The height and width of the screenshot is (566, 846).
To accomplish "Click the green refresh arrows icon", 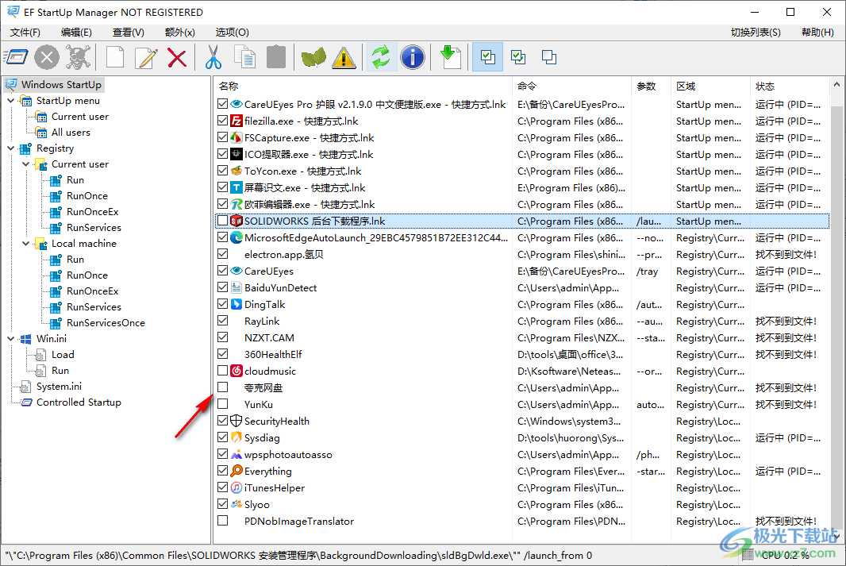I will pos(382,57).
